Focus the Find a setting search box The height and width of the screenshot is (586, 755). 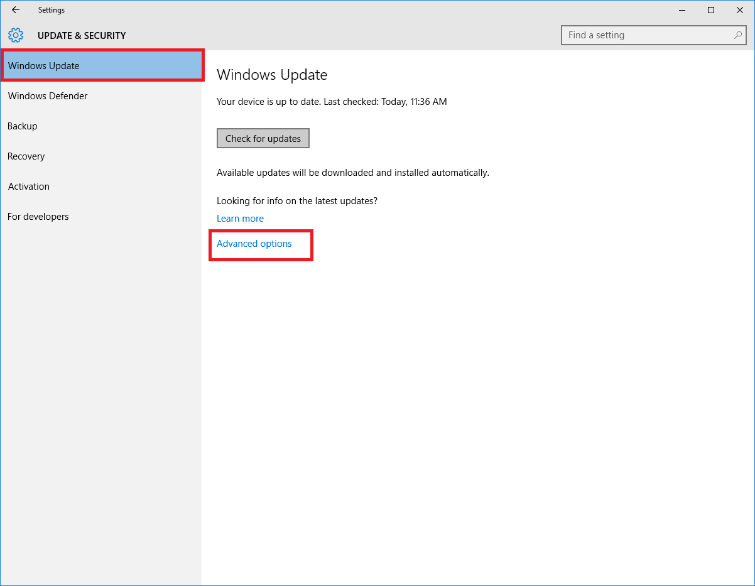pyautogui.click(x=647, y=35)
